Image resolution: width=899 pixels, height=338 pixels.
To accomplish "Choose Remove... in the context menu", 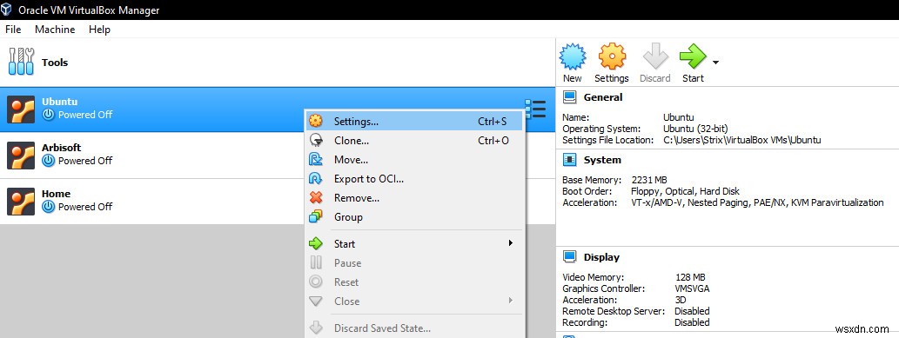I will click(x=414, y=198).
